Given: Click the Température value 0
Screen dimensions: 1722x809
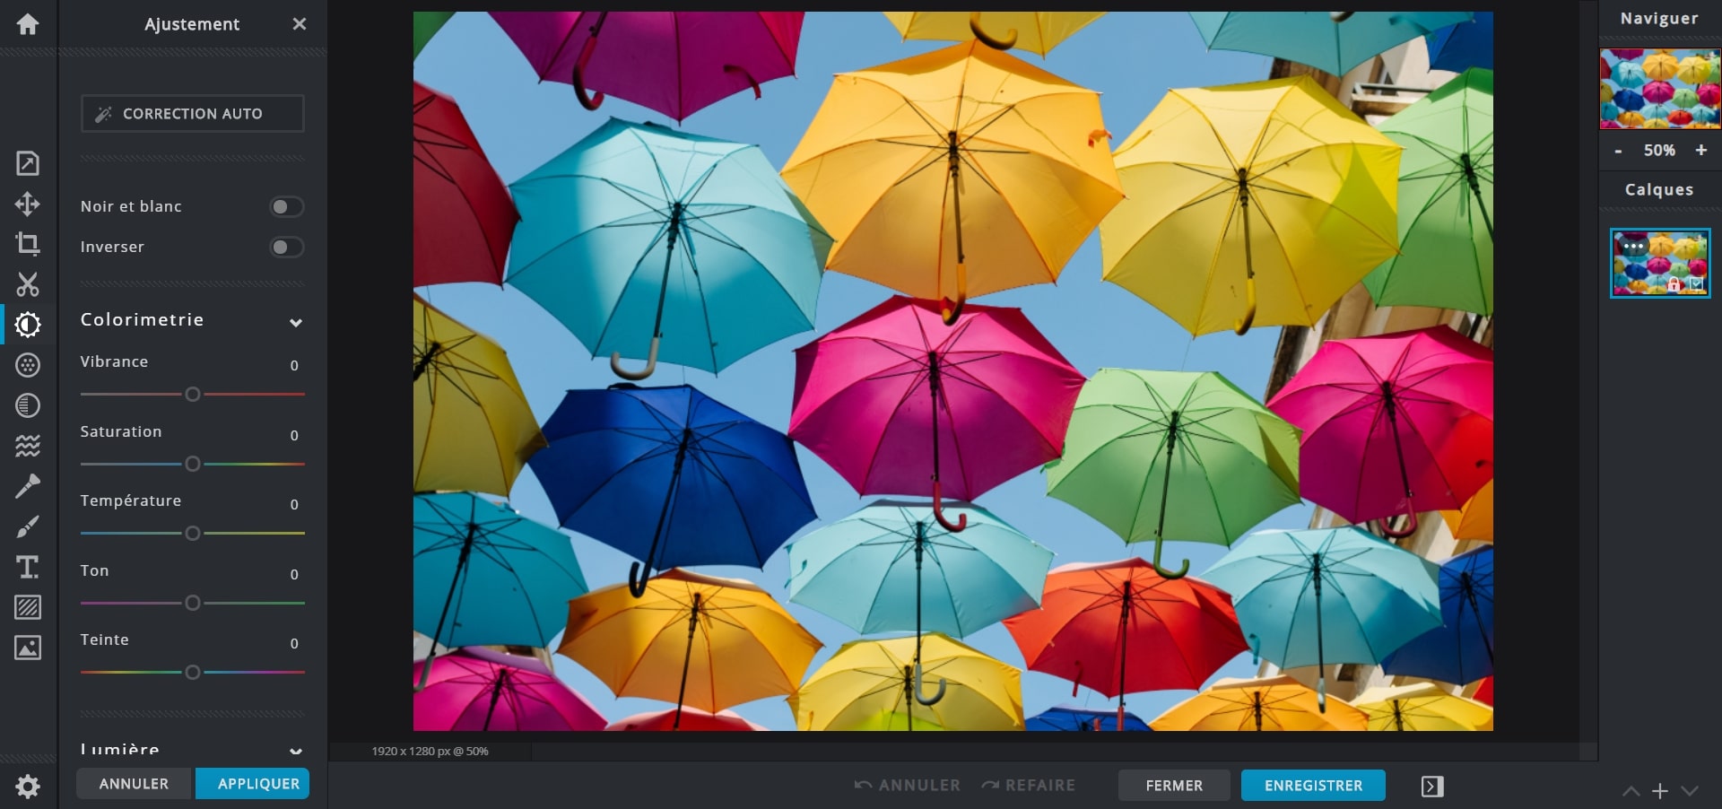Looking at the screenshot, I should (x=294, y=504).
